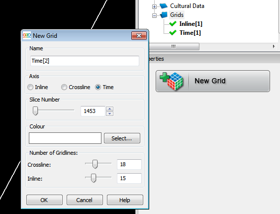The image size is (280, 214).
Task: Select the Inline[1] grid in tree
Action: [190, 24]
